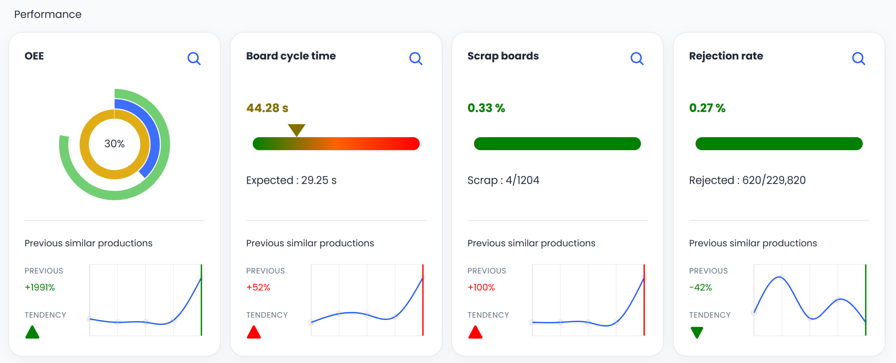Click the Rejection rate trend chart
Image resolution: width=896 pixels, height=363 pixels.
(x=810, y=300)
